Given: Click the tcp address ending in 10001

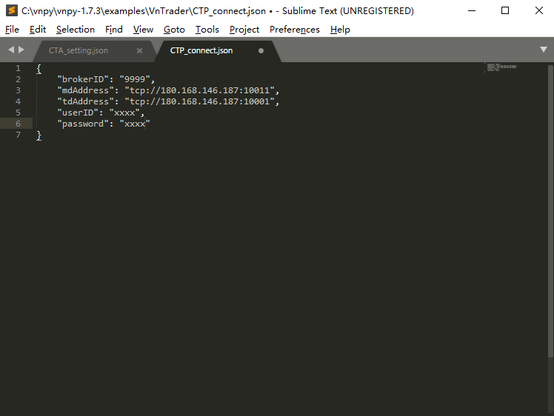Looking at the screenshot, I should coord(199,101).
